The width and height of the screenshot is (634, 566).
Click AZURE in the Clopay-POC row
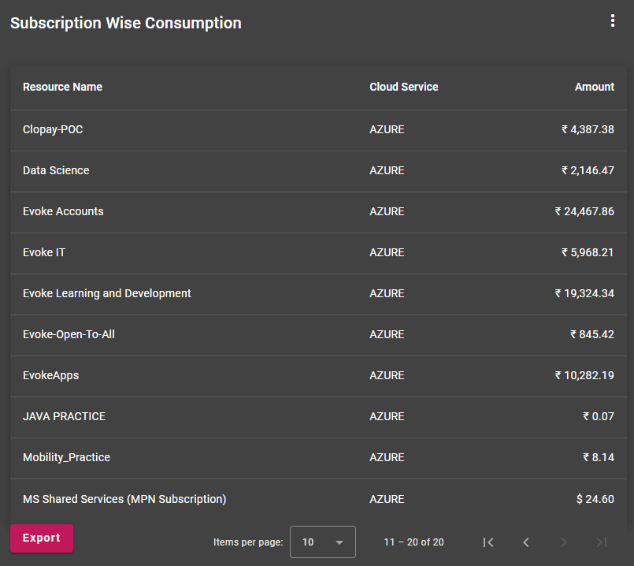(387, 129)
